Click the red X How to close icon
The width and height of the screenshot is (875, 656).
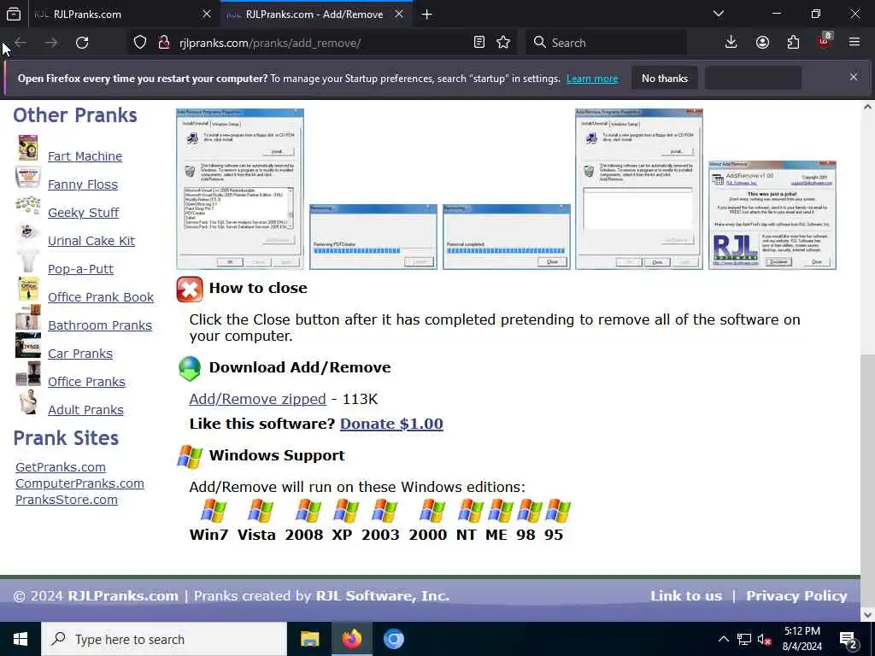190,290
